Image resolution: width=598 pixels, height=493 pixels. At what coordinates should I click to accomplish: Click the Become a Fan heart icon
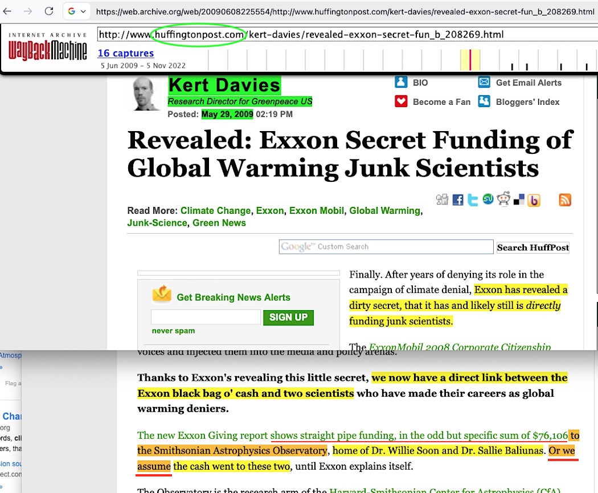(x=402, y=101)
